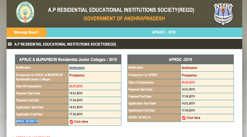Click the APRJC Payment Start Date value 14.03.2019
The height and width of the screenshot is (137, 247).
click(x=76, y=93)
